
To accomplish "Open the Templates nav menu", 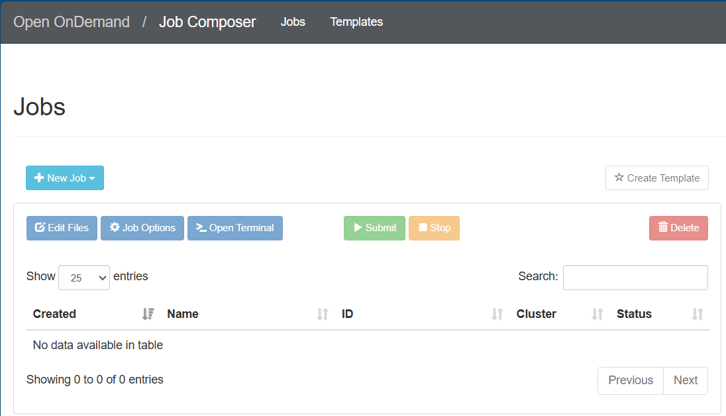I will click(x=356, y=22).
